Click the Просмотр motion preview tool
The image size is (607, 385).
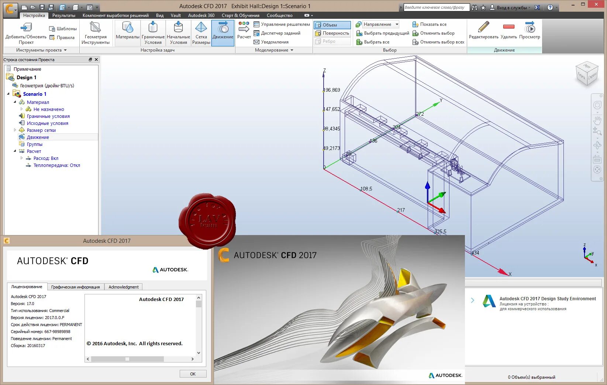click(x=530, y=30)
